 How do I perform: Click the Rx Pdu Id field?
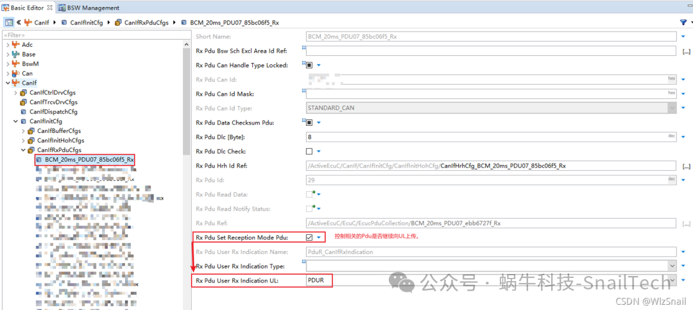click(x=491, y=180)
